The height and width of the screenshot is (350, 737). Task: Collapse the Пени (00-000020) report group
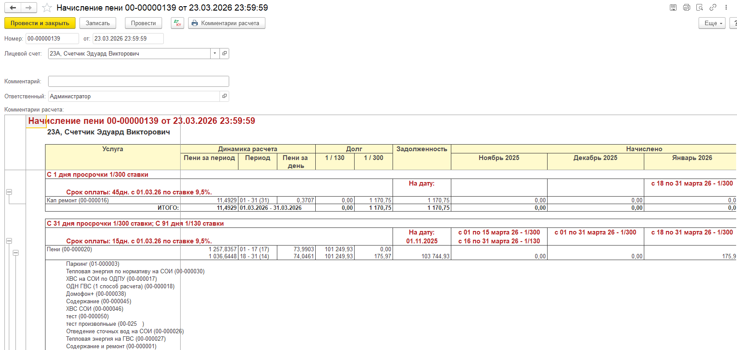15,253
